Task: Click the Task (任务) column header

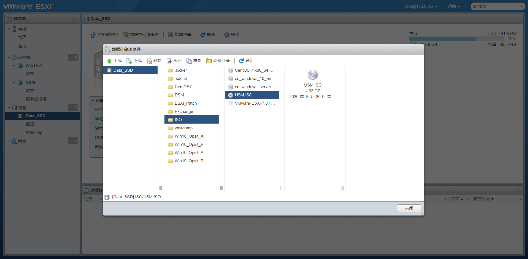Action: [x=89, y=199]
